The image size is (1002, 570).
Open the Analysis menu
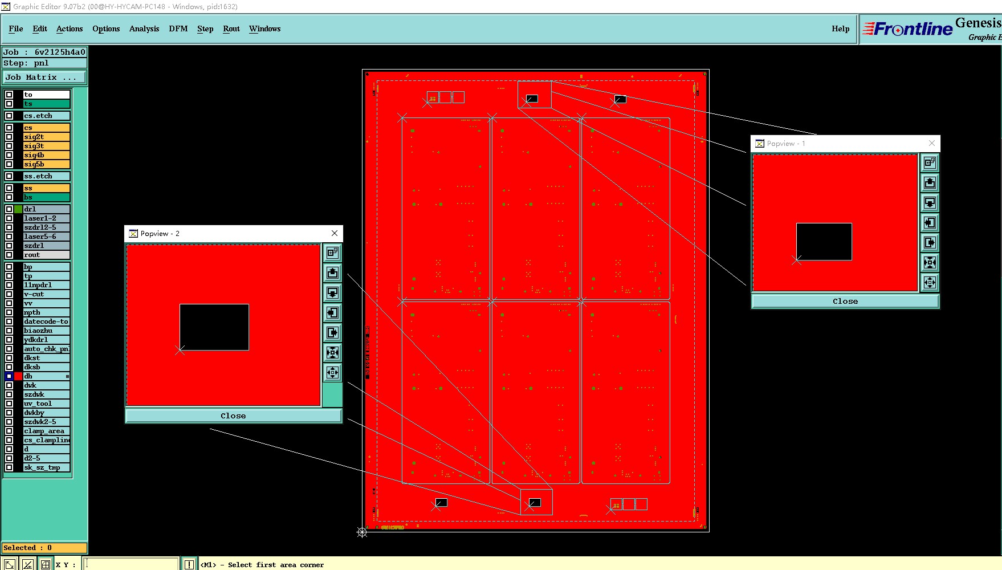tap(144, 28)
